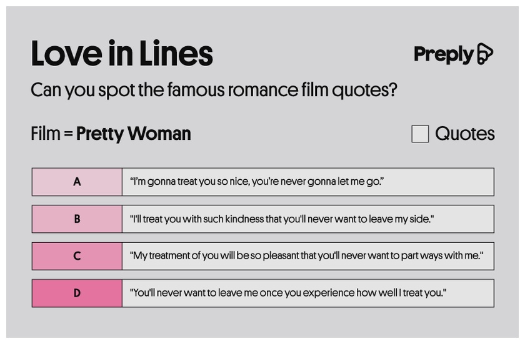Click the letter A in first row
The height and width of the screenshot is (344, 525).
[77, 182]
